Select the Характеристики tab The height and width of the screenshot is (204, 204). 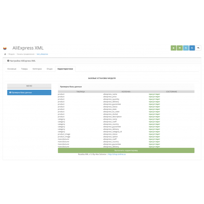[x=65, y=69]
